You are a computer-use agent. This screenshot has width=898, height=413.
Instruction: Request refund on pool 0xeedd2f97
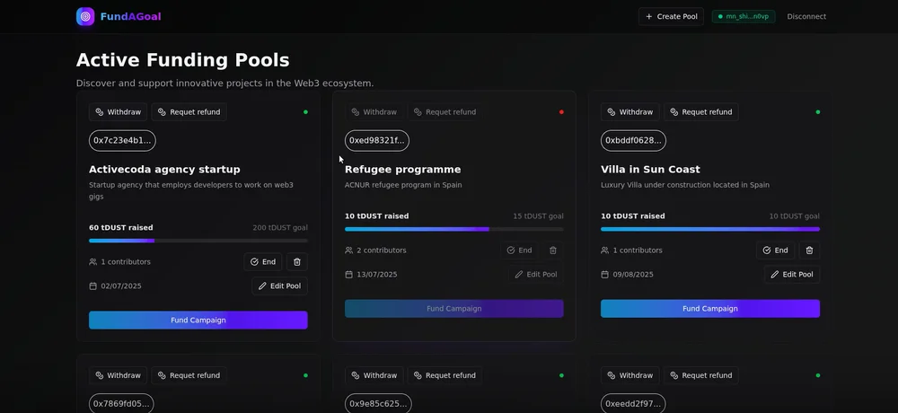[701, 375]
